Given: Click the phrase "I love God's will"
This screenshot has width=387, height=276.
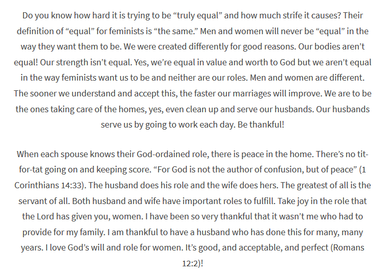Looking at the screenshot, I should (75, 247).
